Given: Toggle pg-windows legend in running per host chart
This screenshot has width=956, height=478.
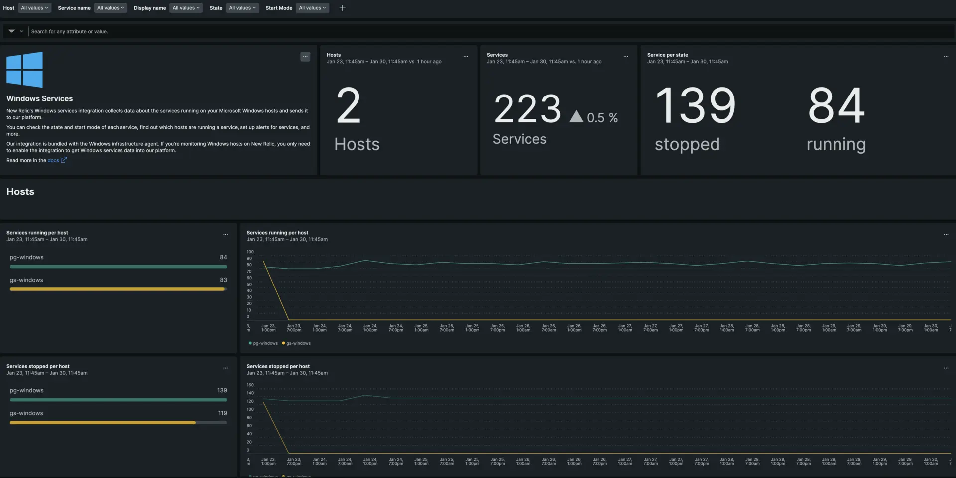Looking at the screenshot, I should 265,343.
